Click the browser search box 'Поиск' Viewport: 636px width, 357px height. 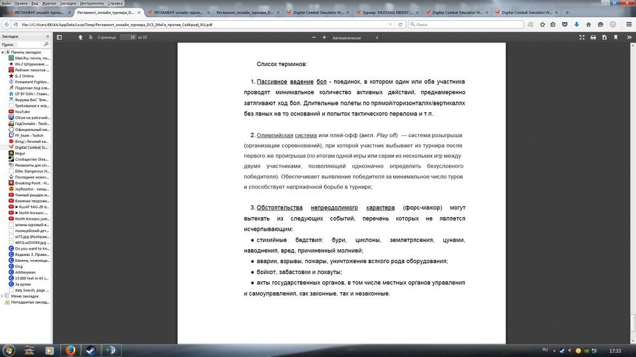(x=466, y=25)
